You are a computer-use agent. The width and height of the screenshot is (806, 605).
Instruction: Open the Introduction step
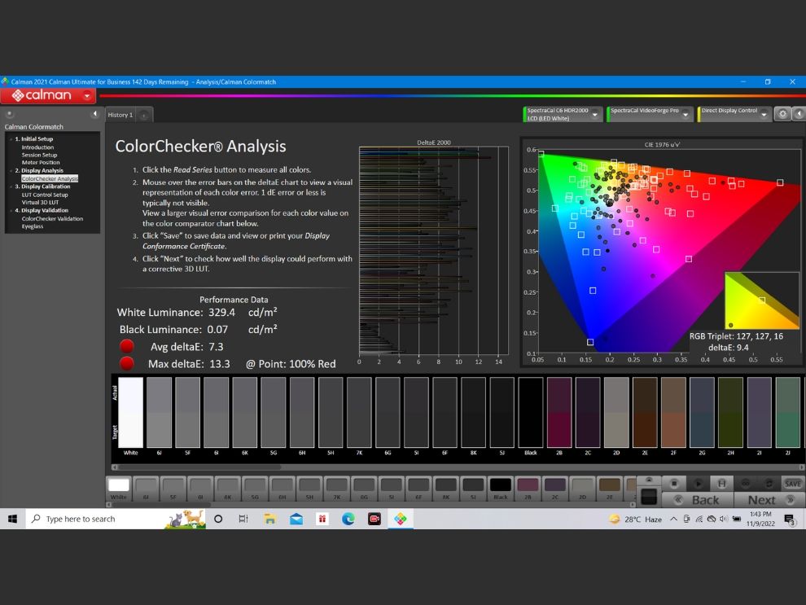point(37,147)
